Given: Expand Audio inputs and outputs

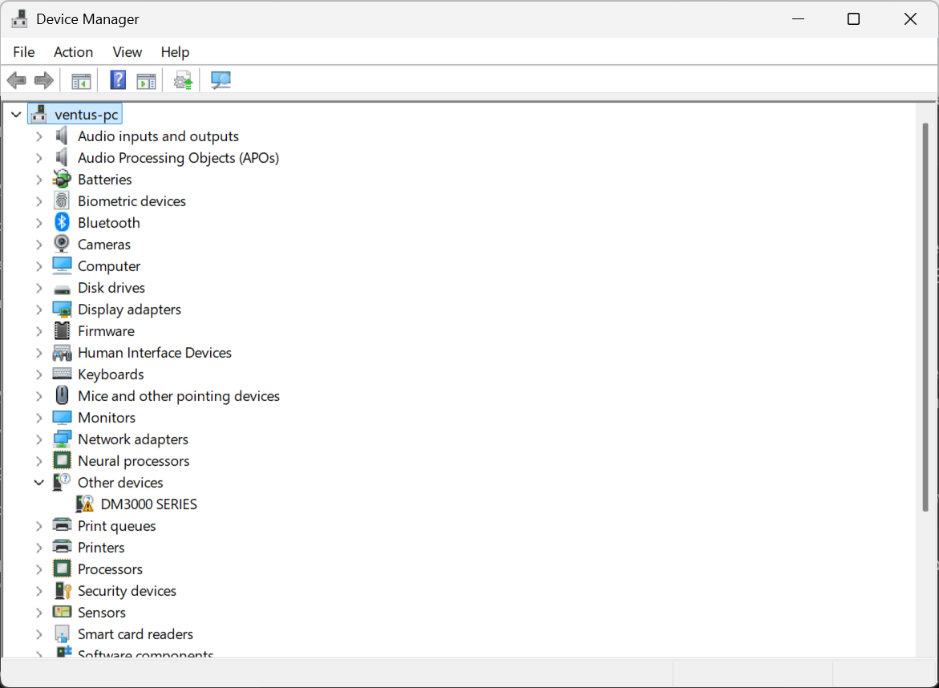Looking at the screenshot, I should click(39, 136).
